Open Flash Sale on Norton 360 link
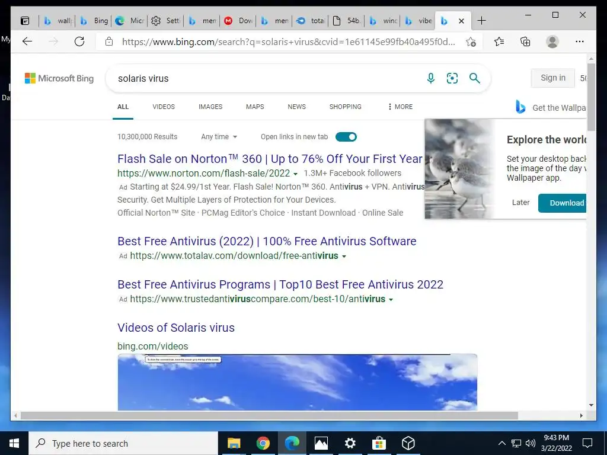Image resolution: width=607 pixels, height=455 pixels. point(270,159)
